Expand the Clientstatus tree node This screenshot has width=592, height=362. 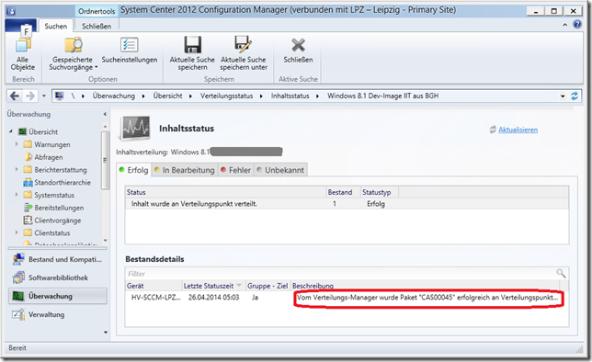point(17,232)
